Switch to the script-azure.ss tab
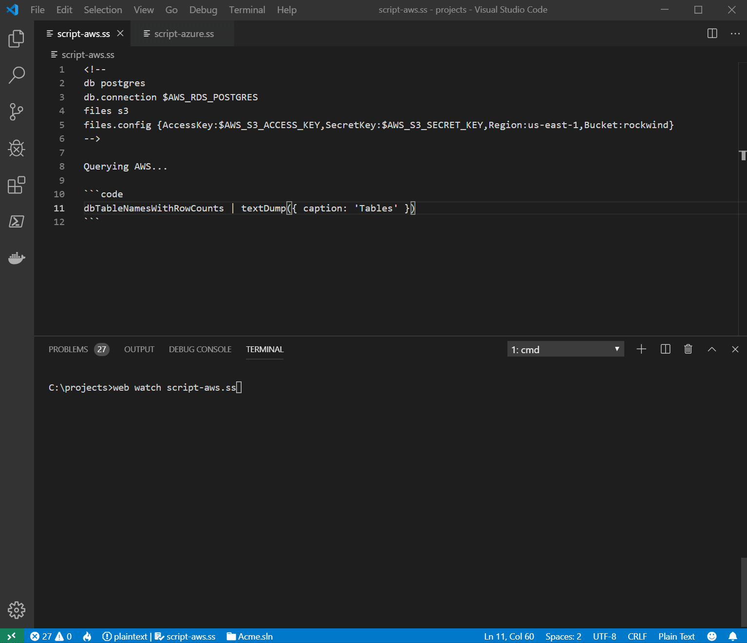Viewport: 747px width, 643px height. click(183, 33)
